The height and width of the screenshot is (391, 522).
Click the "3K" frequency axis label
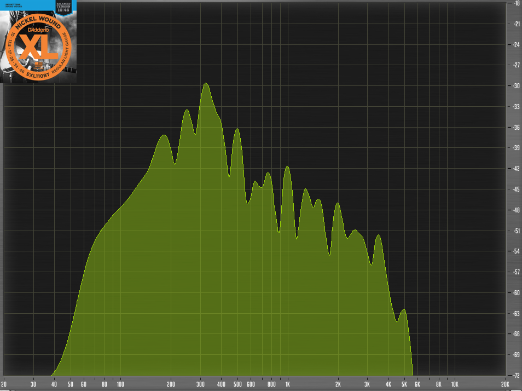(367, 384)
